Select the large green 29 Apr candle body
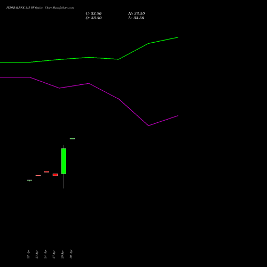 pyautogui.click(x=64, y=161)
